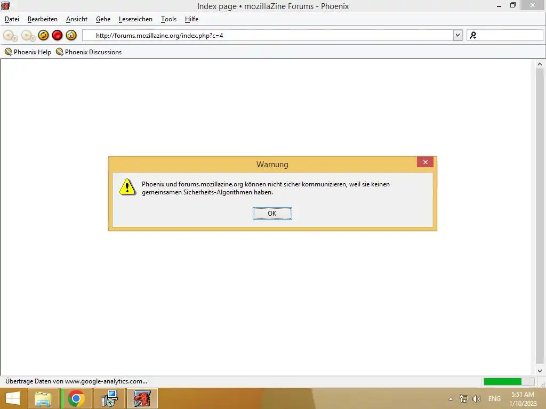Open the back-button history dropdown arrow

coord(15,38)
